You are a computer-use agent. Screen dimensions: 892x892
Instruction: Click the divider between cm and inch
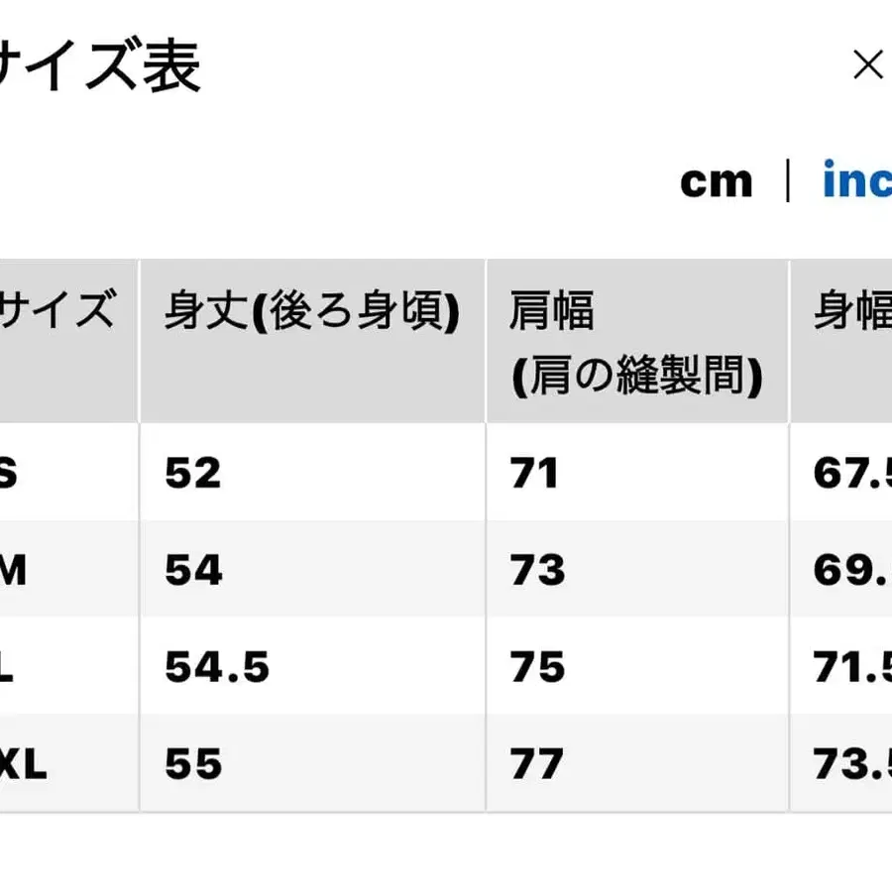786,180
